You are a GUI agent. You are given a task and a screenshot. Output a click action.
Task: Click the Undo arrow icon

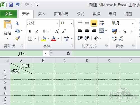click(x=18, y=4)
